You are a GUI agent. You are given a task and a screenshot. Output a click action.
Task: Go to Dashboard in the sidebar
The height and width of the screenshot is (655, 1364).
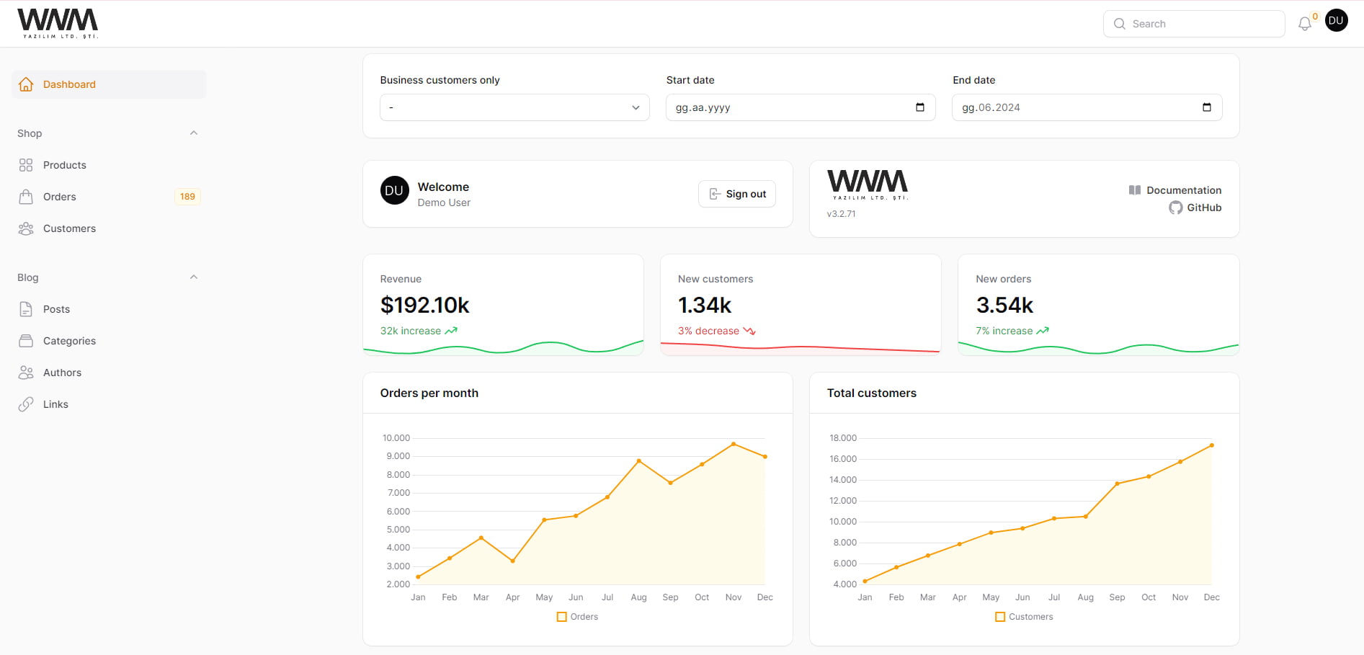click(x=69, y=84)
